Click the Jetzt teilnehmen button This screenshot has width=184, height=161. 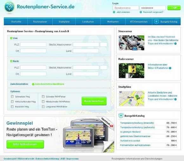25,144
